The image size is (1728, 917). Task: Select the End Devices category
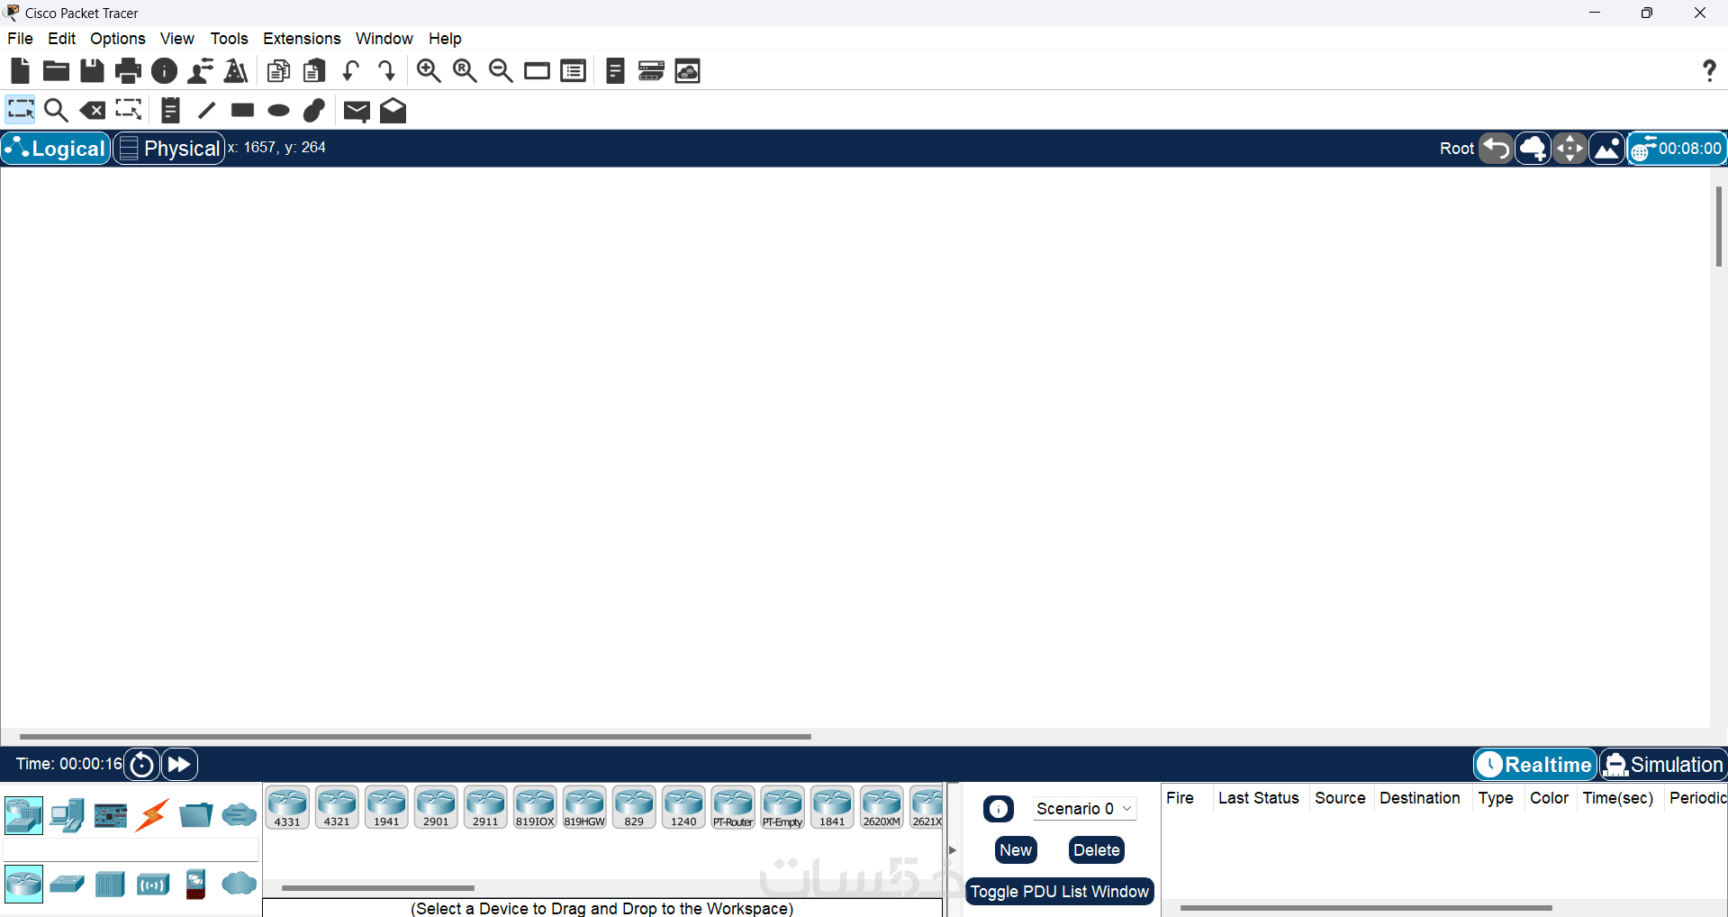tap(67, 815)
